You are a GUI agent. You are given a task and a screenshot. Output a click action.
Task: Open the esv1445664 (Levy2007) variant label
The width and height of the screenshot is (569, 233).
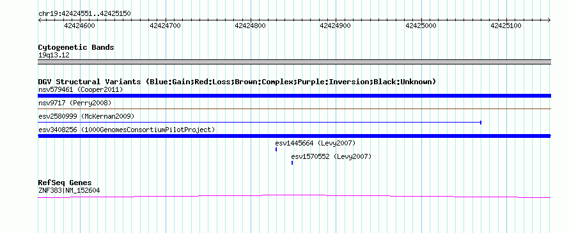pos(315,143)
